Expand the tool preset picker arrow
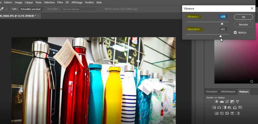The height and width of the screenshot is (124, 258). coord(6,9)
